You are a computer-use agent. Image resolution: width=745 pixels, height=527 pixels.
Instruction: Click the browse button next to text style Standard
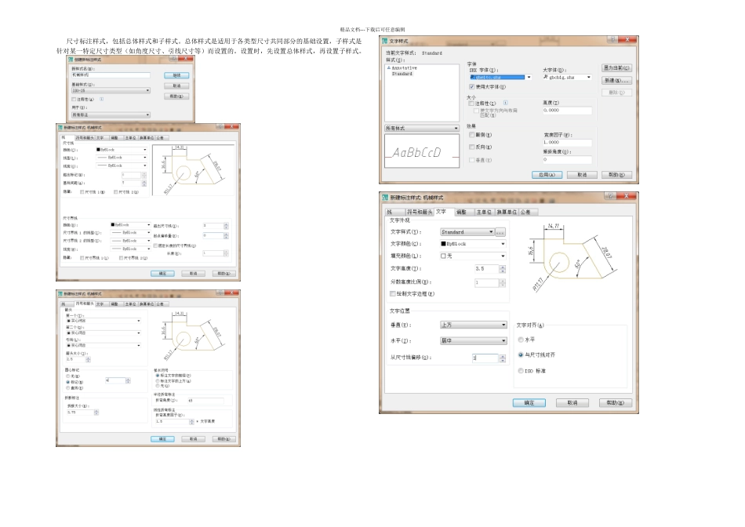tap(500, 232)
